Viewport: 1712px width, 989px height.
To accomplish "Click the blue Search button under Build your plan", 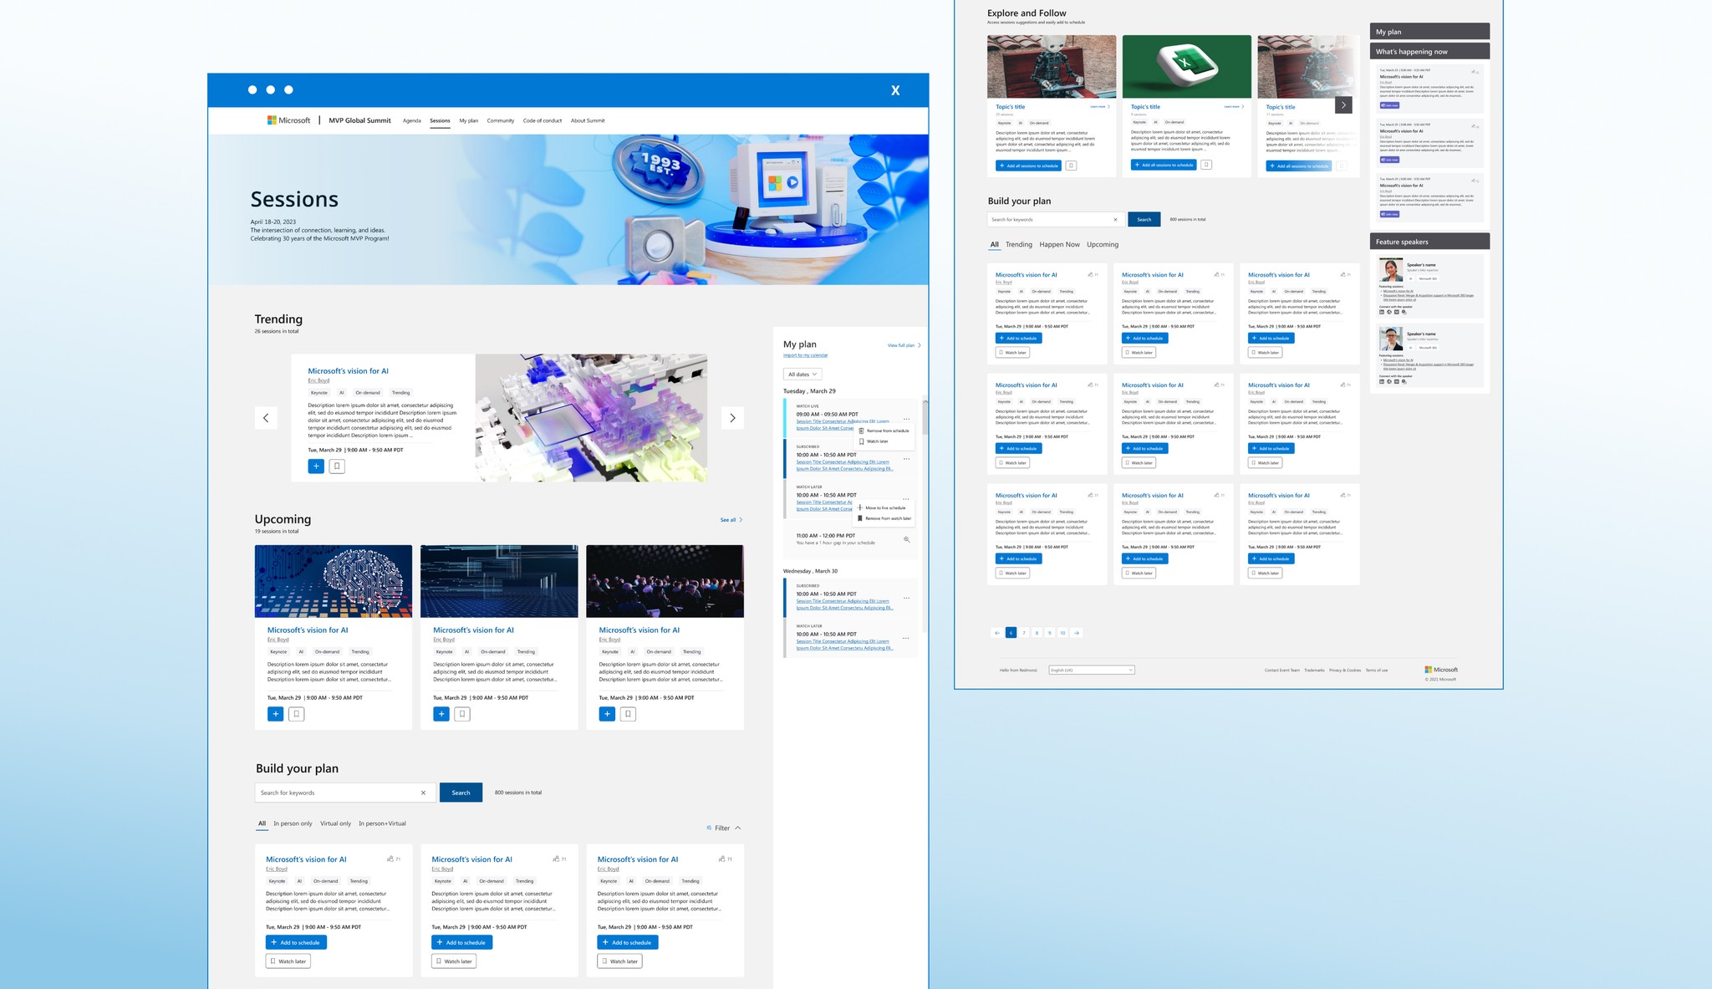I will pos(461,793).
